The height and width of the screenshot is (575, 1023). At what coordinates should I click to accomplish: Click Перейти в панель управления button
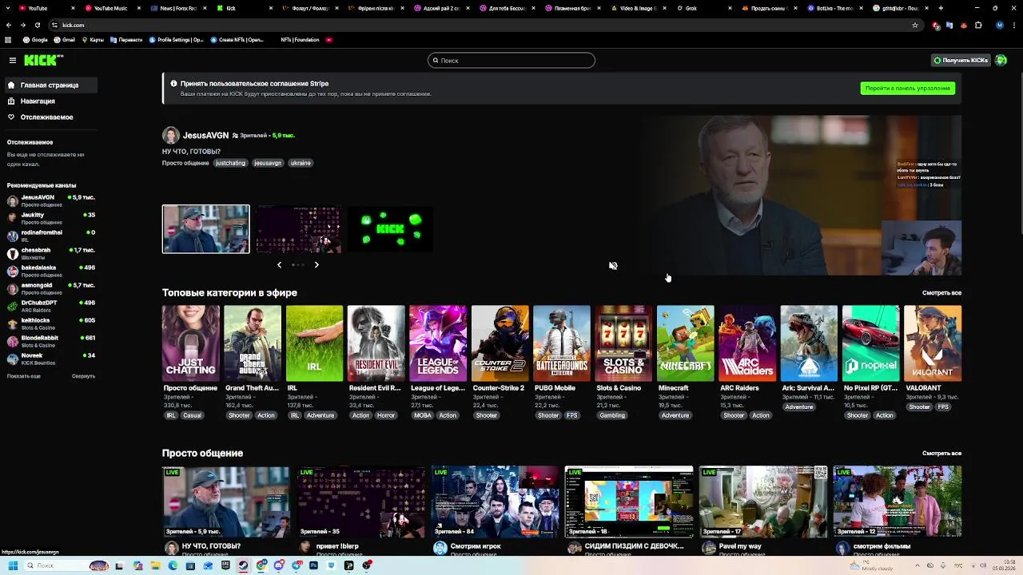click(908, 88)
